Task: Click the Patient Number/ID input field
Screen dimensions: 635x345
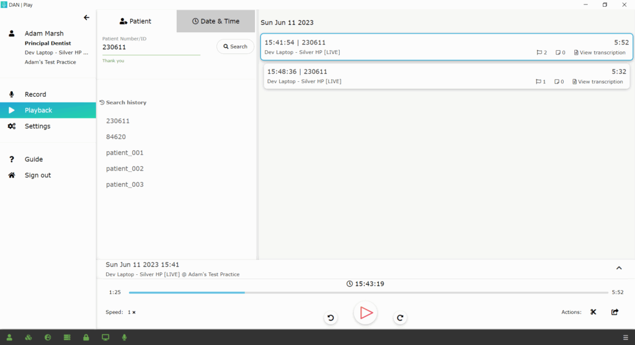Action: pos(151,47)
